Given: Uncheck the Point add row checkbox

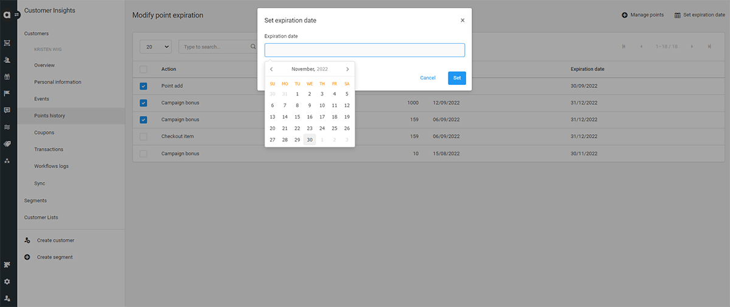Looking at the screenshot, I should pos(144,86).
